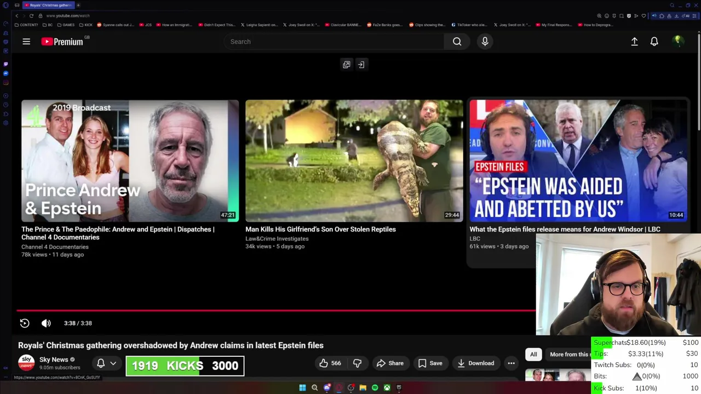The image size is (701, 394).
Task: Open the YouTube guide hamburger menu
Action: tap(26, 42)
